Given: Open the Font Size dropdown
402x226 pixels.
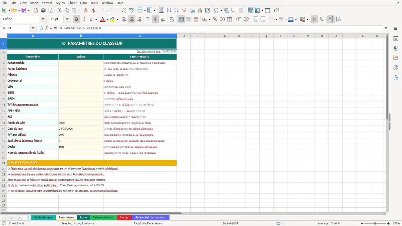Looking at the screenshot, I should click(x=67, y=19).
